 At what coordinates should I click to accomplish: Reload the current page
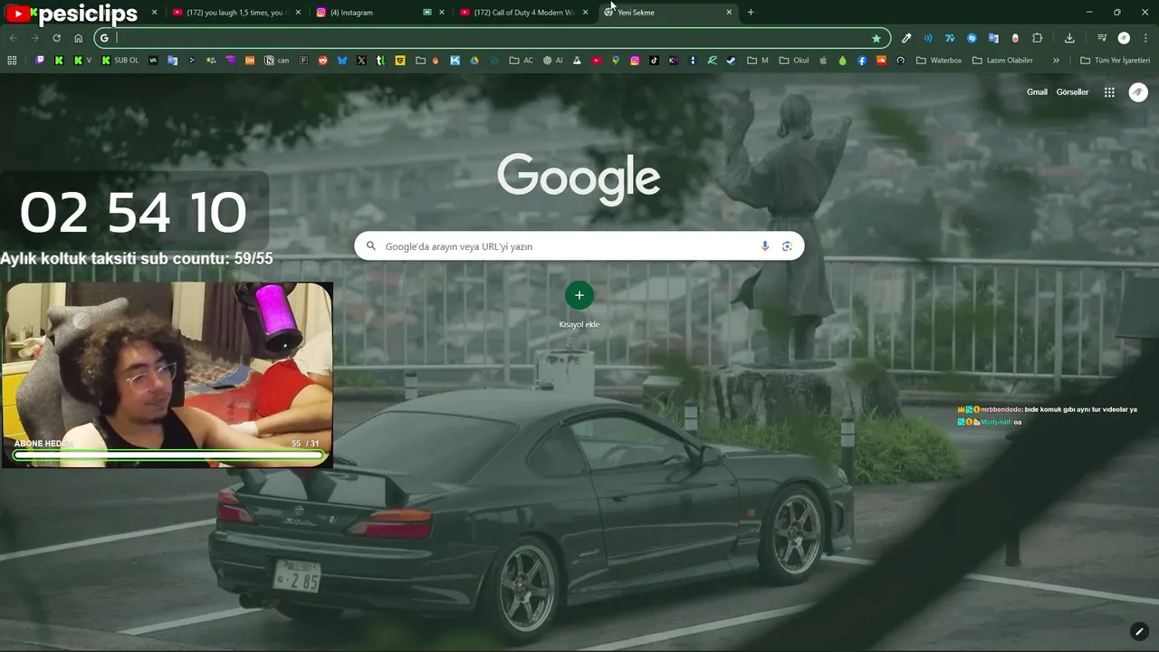pyautogui.click(x=56, y=38)
